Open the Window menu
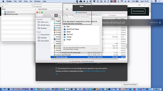The width and height of the screenshot is (163, 91). coord(37,1)
